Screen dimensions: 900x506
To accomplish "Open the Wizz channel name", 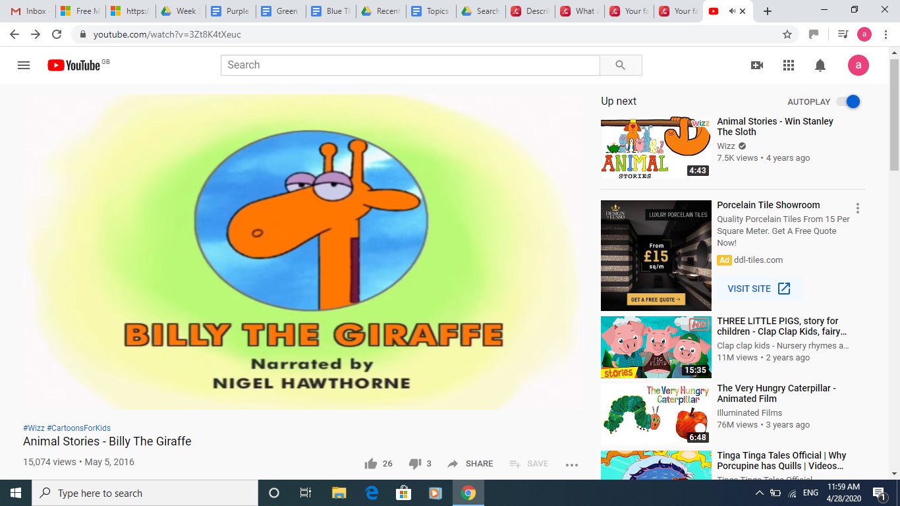I will (x=726, y=146).
